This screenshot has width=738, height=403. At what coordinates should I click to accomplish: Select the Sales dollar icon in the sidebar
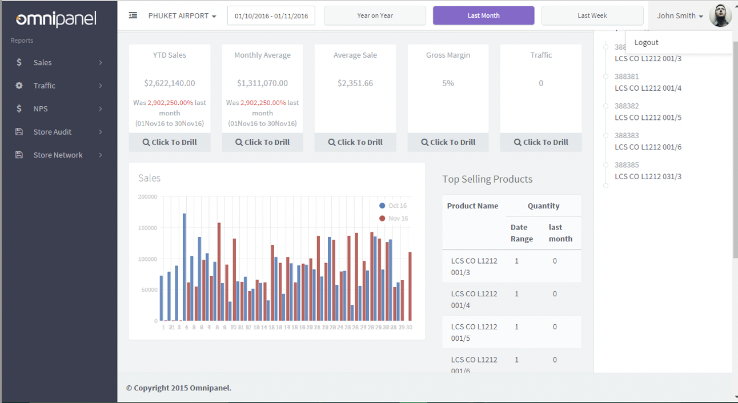coord(18,63)
